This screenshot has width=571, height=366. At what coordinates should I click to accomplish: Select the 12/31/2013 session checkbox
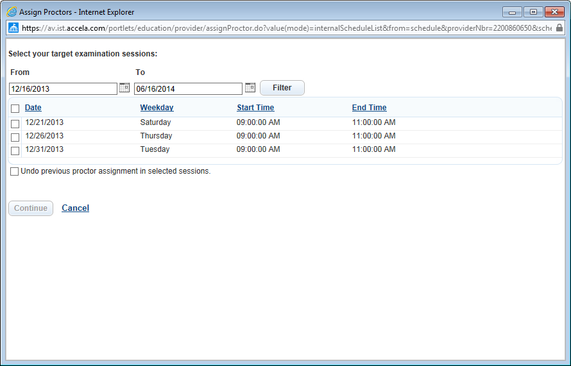(15, 151)
